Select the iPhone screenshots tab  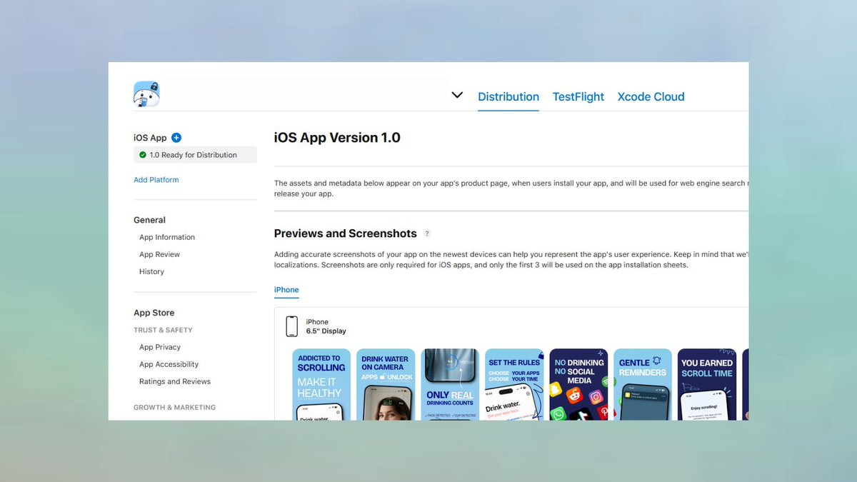click(286, 290)
